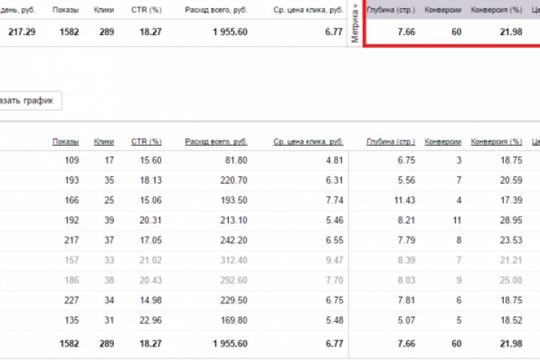Viewport: 540px width, 360px height.
Task: Select the '6.31' average click price cell
Action: (334, 180)
